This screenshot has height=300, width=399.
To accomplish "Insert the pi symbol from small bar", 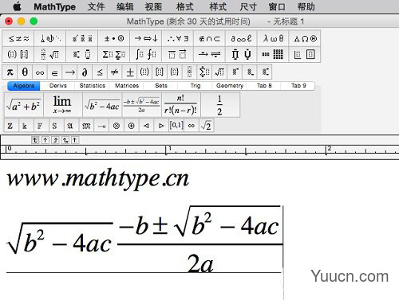I will click(x=10, y=72).
